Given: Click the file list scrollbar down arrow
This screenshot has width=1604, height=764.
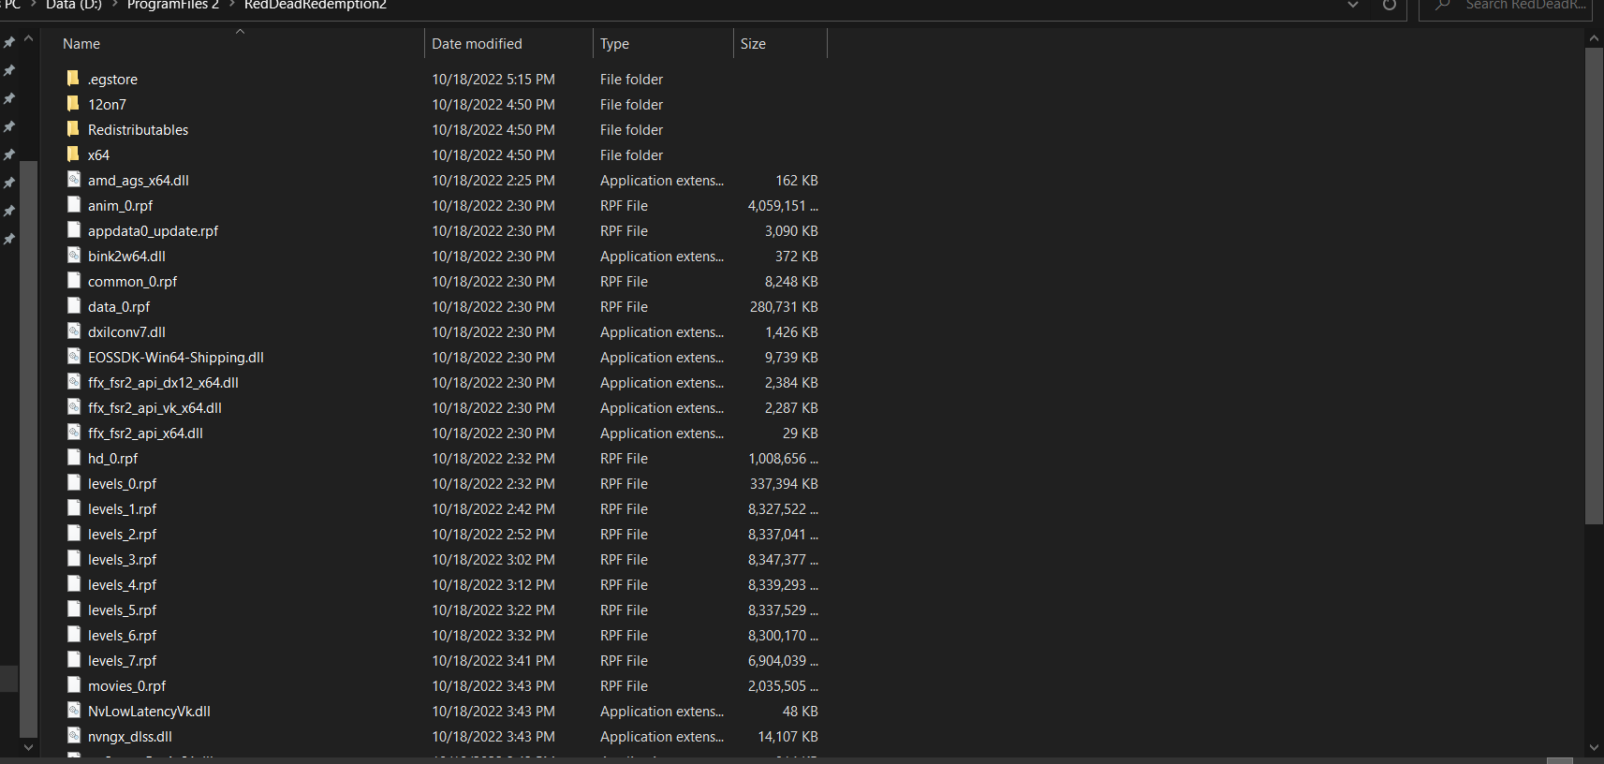Looking at the screenshot, I should pyautogui.click(x=1594, y=747).
